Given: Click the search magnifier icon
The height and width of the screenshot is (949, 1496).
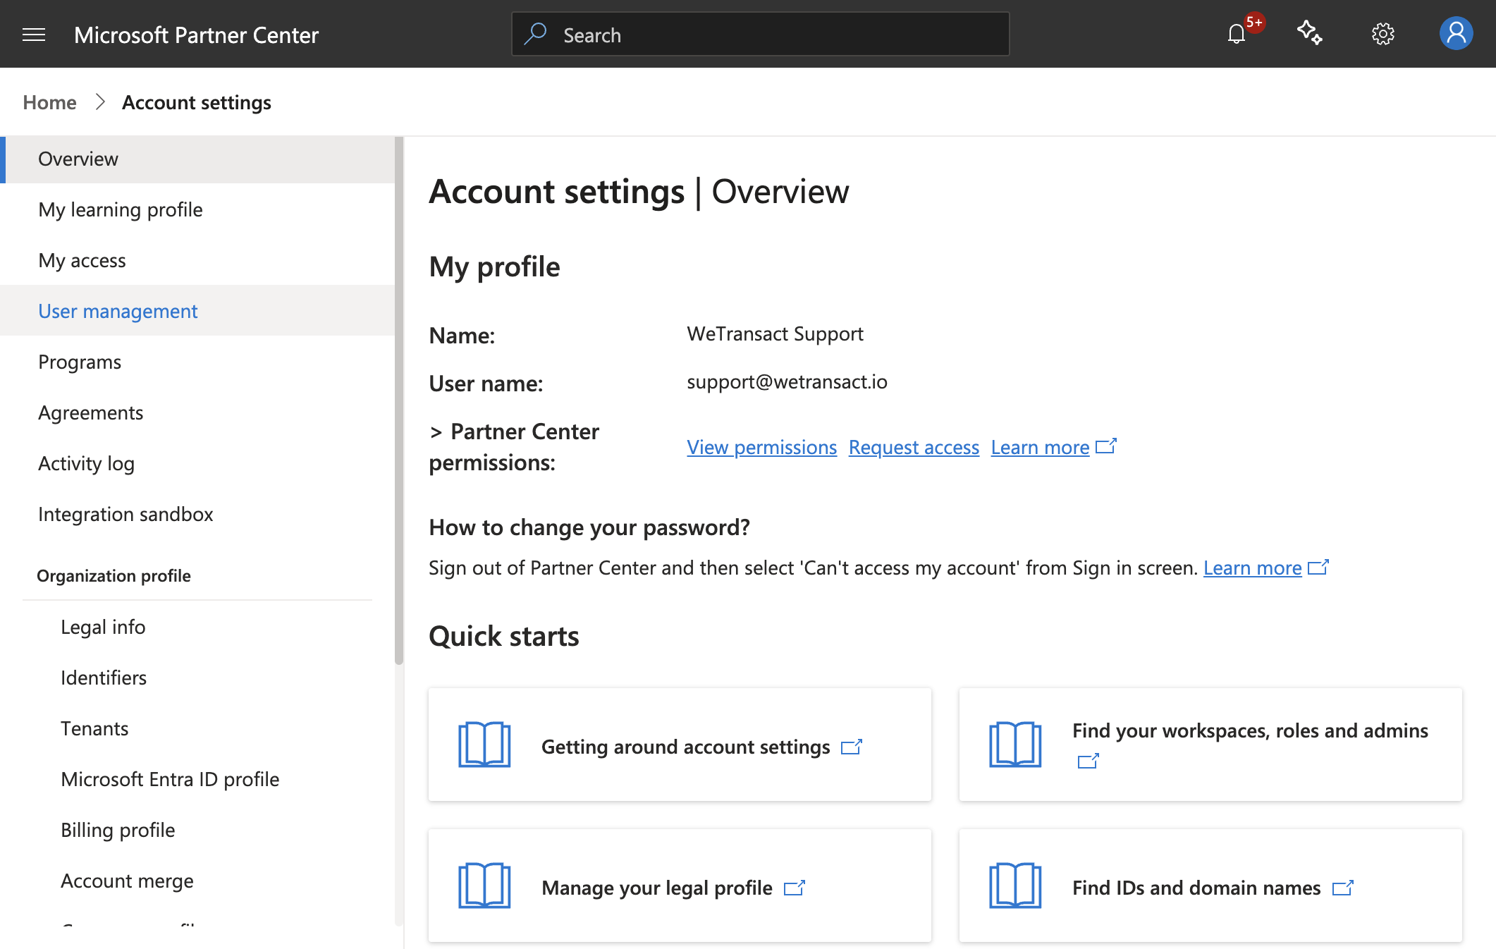Looking at the screenshot, I should click(x=536, y=34).
